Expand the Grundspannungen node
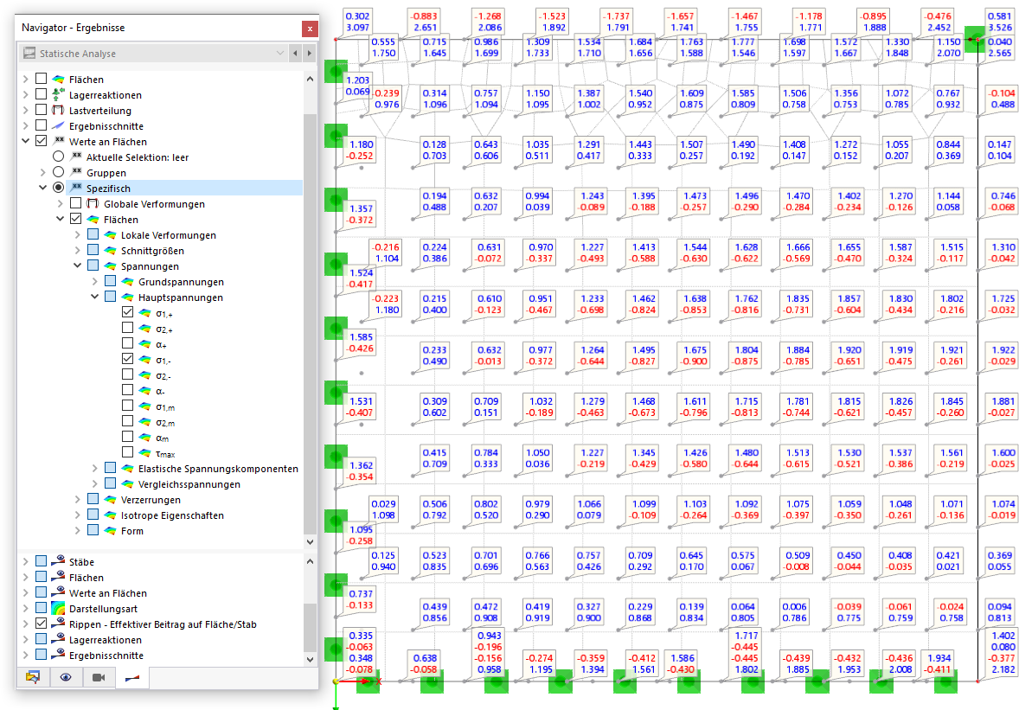Screen dimensions: 1019x710 click(95, 281)
